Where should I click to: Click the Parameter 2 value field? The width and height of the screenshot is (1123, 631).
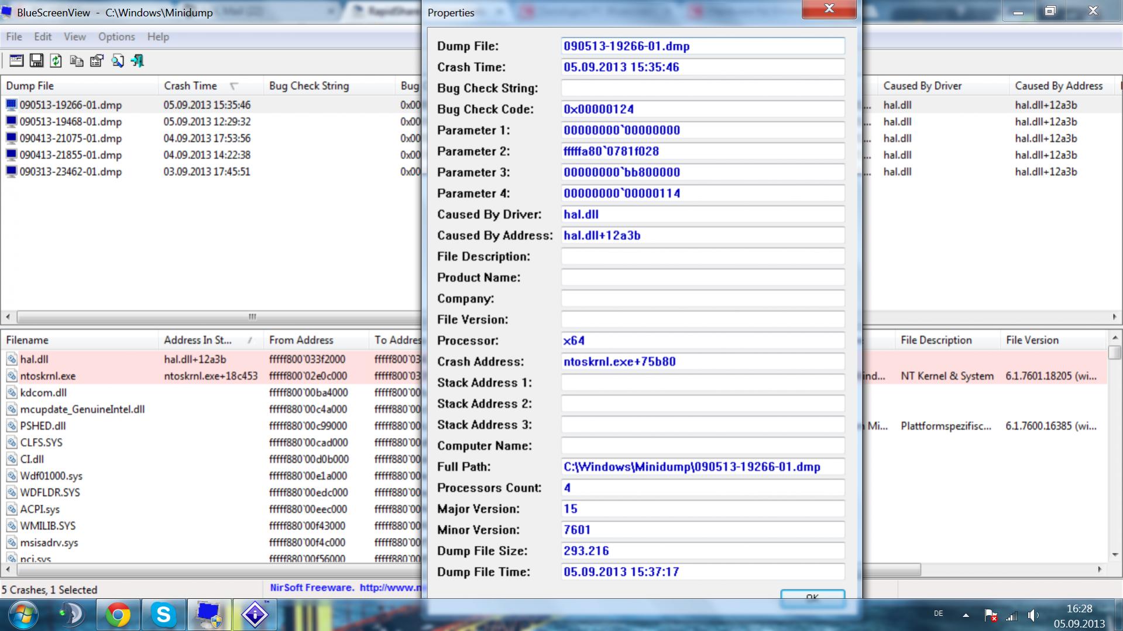pos(703,151)
